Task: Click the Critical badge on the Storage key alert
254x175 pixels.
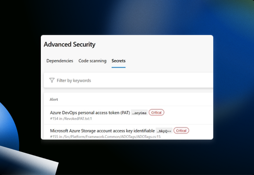Action: 181,130
